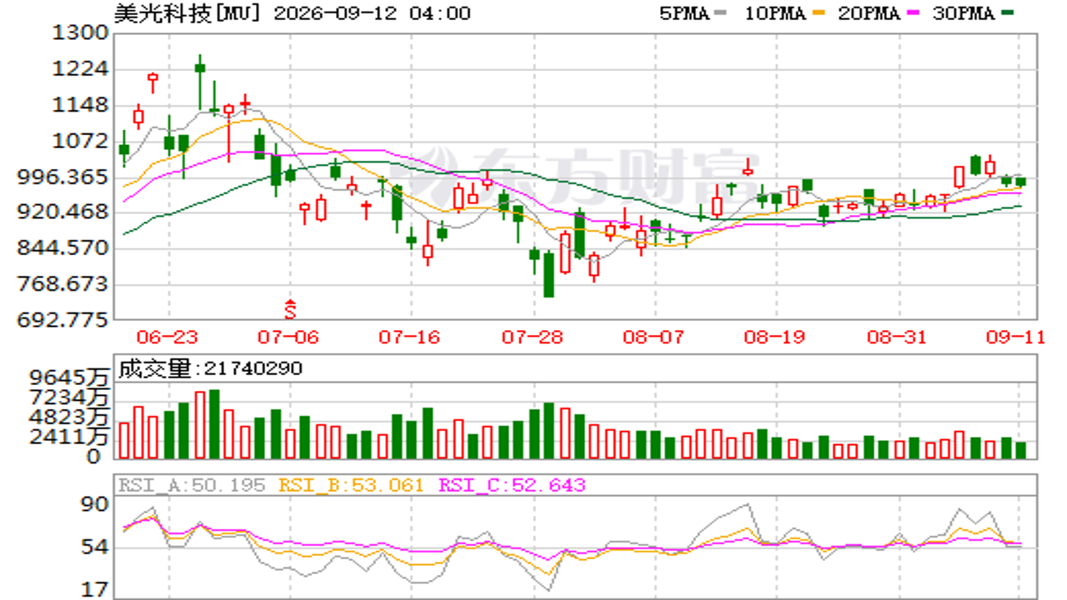Click the gray line swatch beside 5PMA
The height and width of the screenshot is (600, 1067).
click(722, 13)
